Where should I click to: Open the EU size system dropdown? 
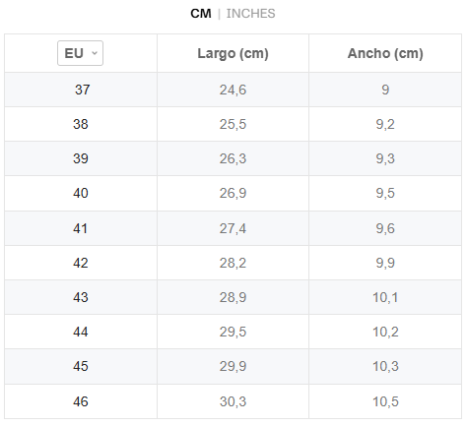click(80, 53)
